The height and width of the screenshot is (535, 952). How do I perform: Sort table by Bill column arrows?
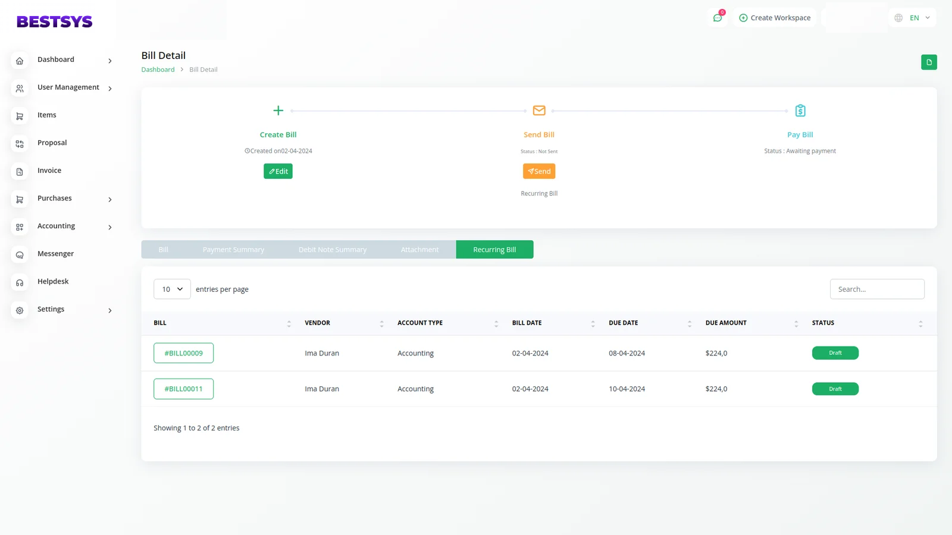(289, 323)
